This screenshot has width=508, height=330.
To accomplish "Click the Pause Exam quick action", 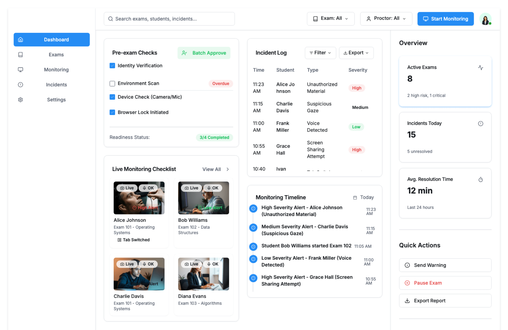I will [x=445, y=283].
